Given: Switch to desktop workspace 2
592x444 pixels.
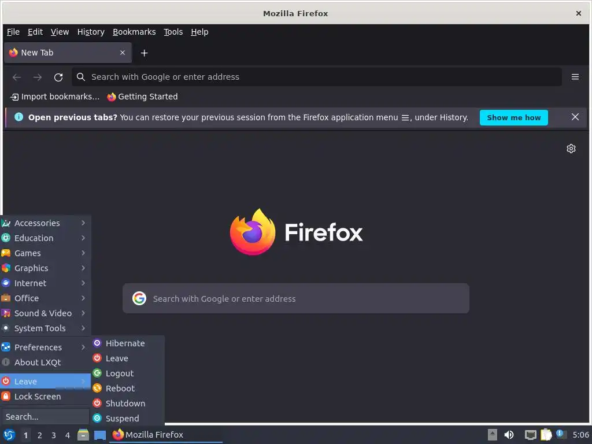Looking at the screenshot, I should [40, 435].
